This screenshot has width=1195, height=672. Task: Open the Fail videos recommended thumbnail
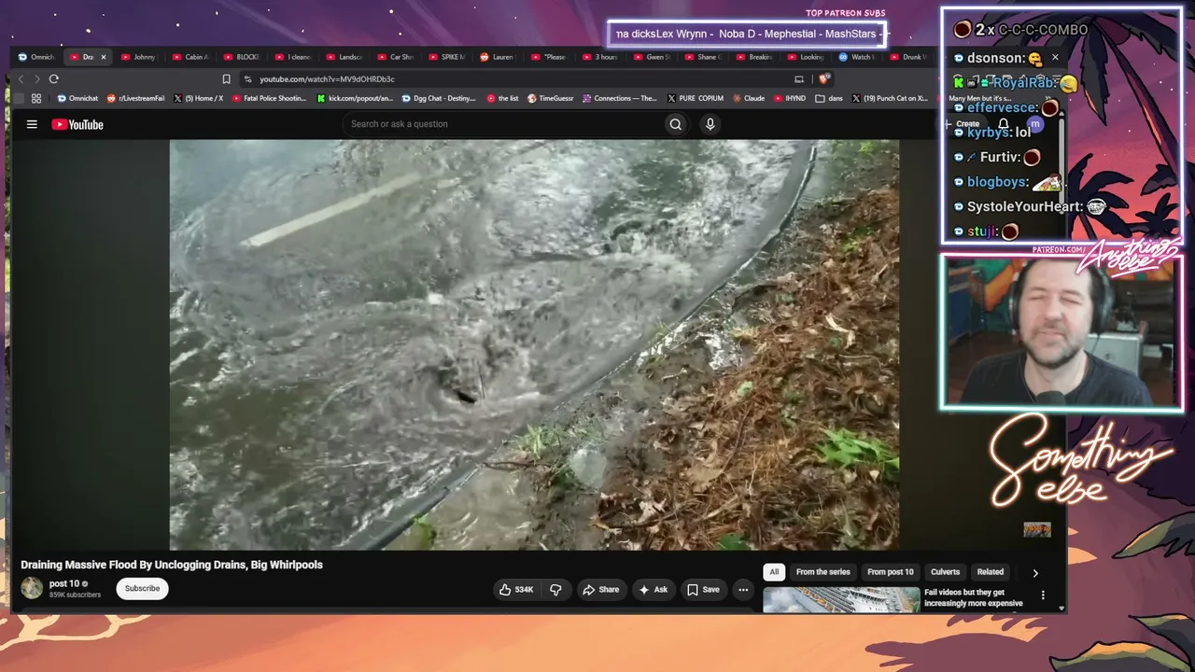click(x=840, y=600)
